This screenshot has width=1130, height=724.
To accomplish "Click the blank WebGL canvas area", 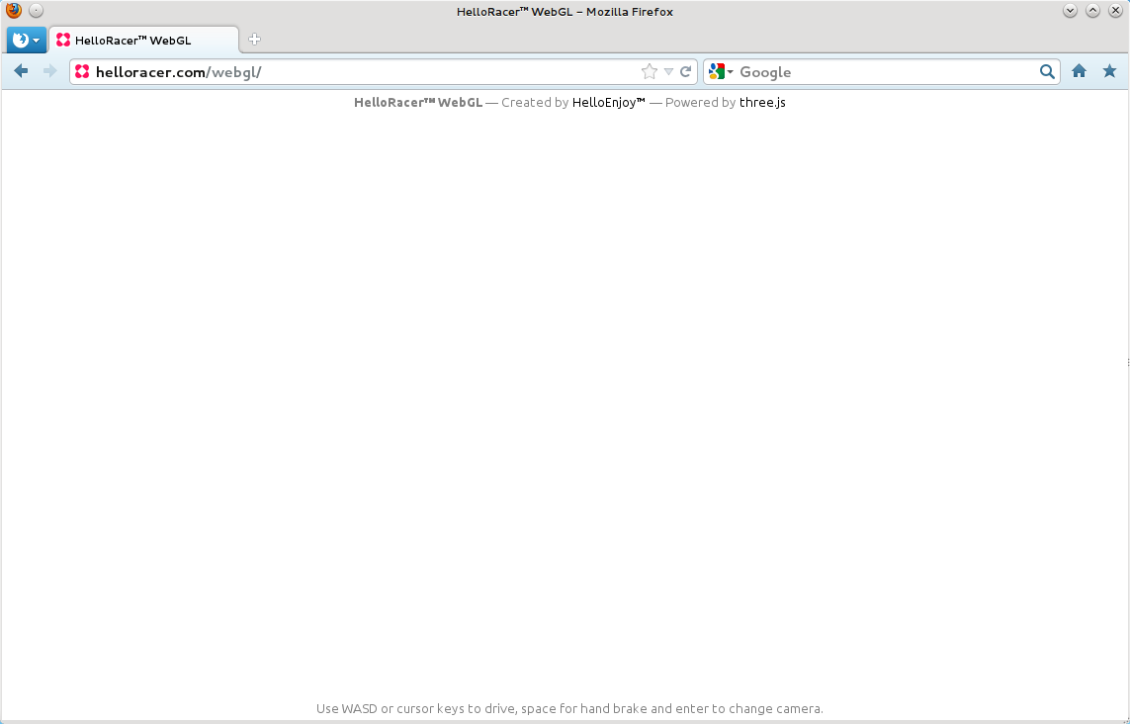I will 565,396.
